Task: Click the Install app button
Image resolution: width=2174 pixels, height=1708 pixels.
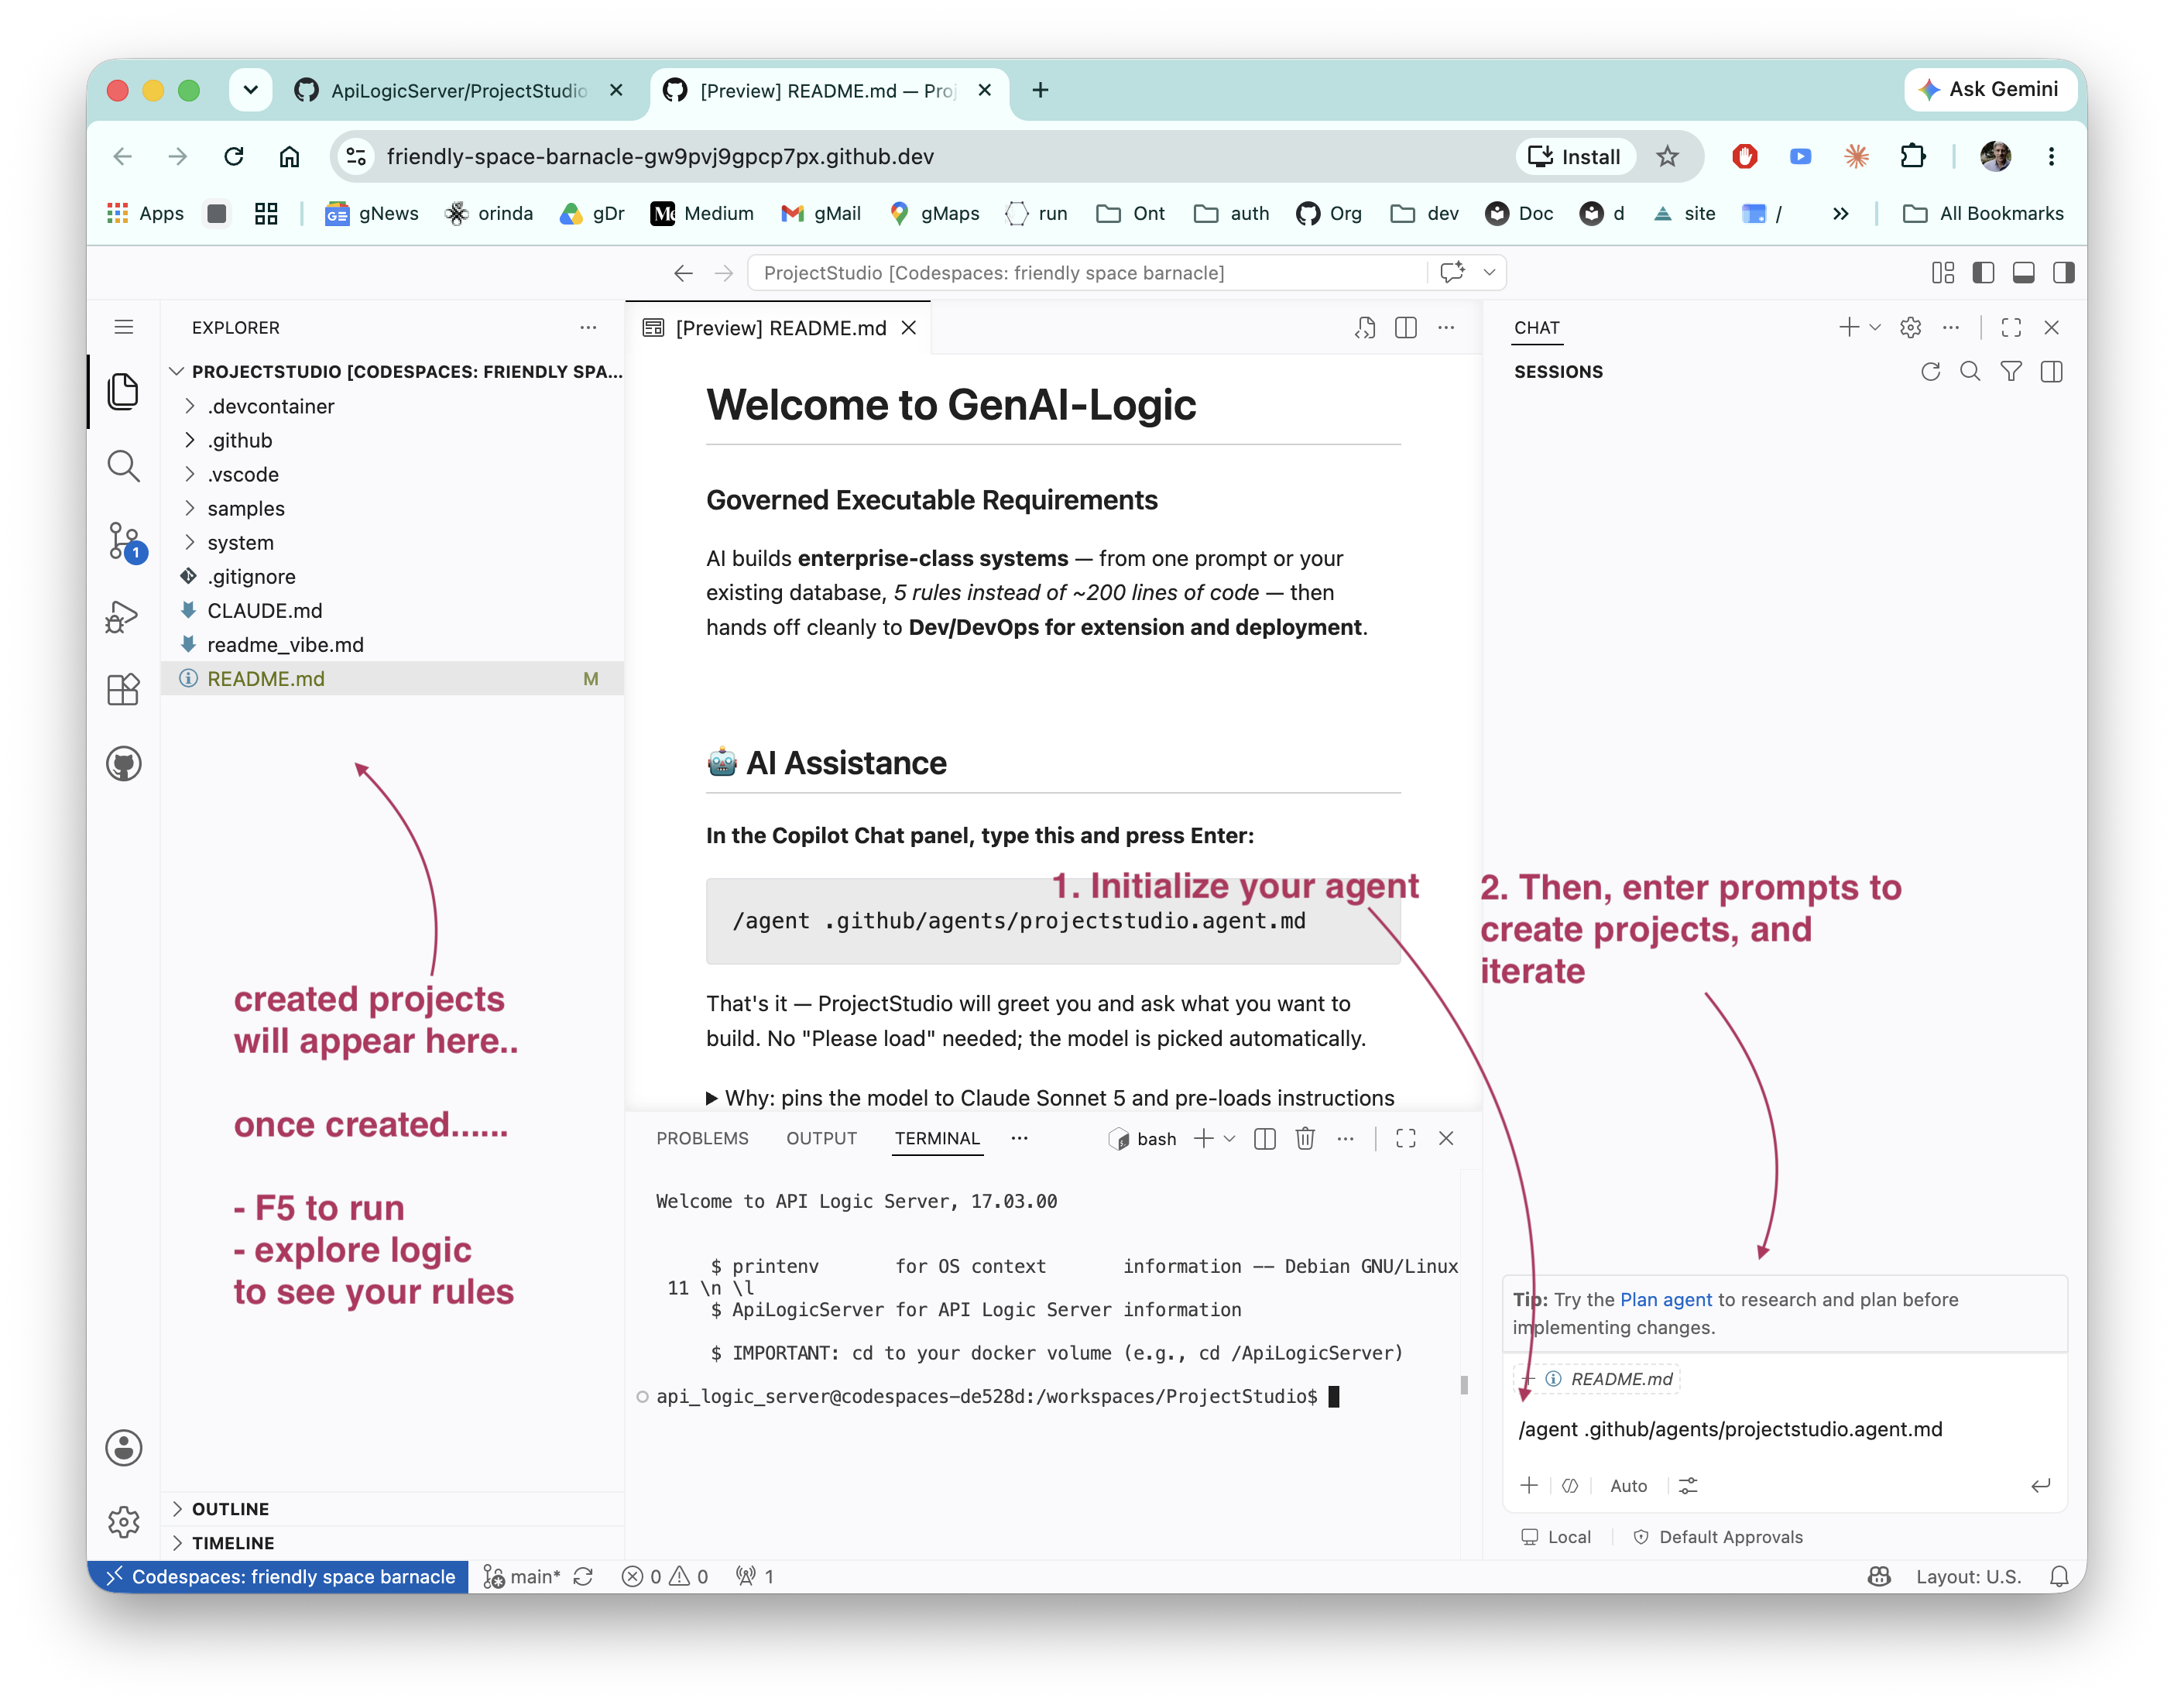Action: 1576,156
